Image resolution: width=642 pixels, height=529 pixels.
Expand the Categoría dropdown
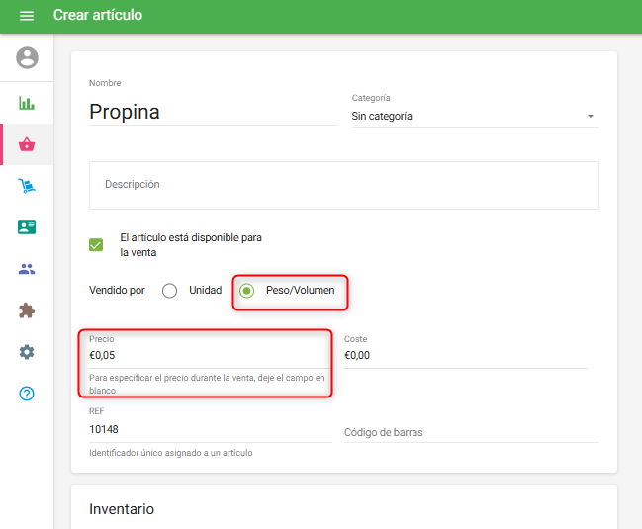coord(475,116)
